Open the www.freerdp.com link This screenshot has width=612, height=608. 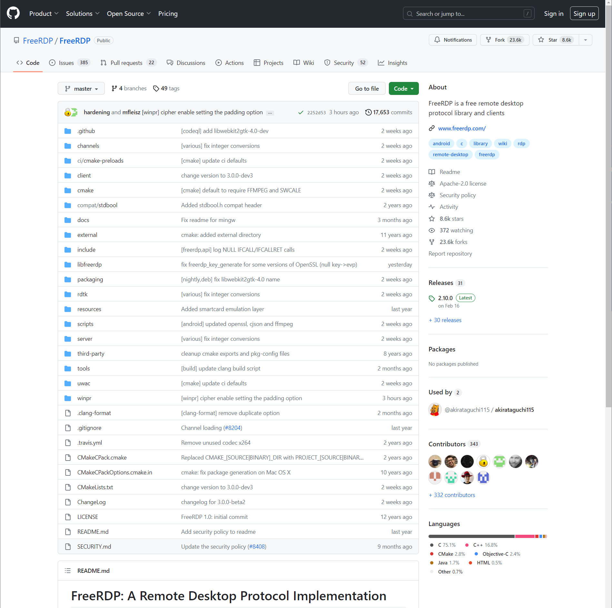pos(462,128)
